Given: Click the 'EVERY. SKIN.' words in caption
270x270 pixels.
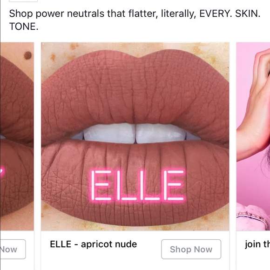Looking at the screenshot, I should tap(229, 13).
